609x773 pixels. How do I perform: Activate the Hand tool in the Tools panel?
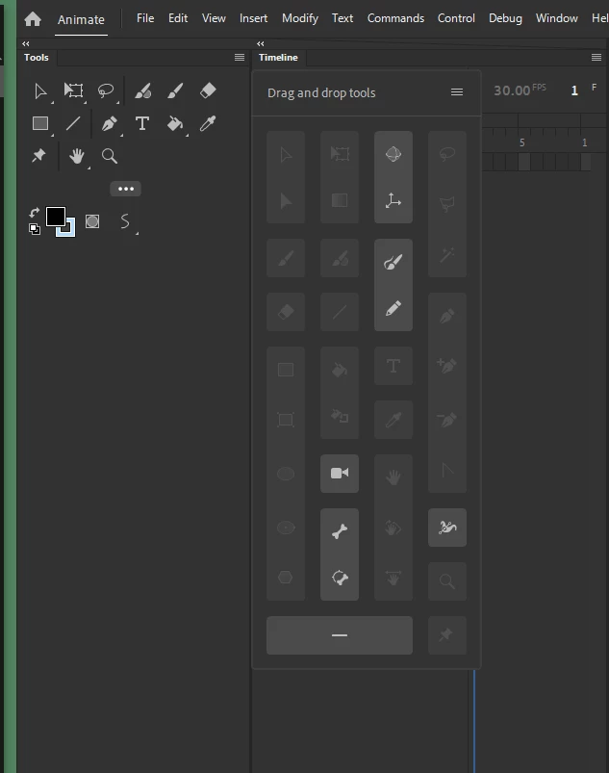[76, 156]
